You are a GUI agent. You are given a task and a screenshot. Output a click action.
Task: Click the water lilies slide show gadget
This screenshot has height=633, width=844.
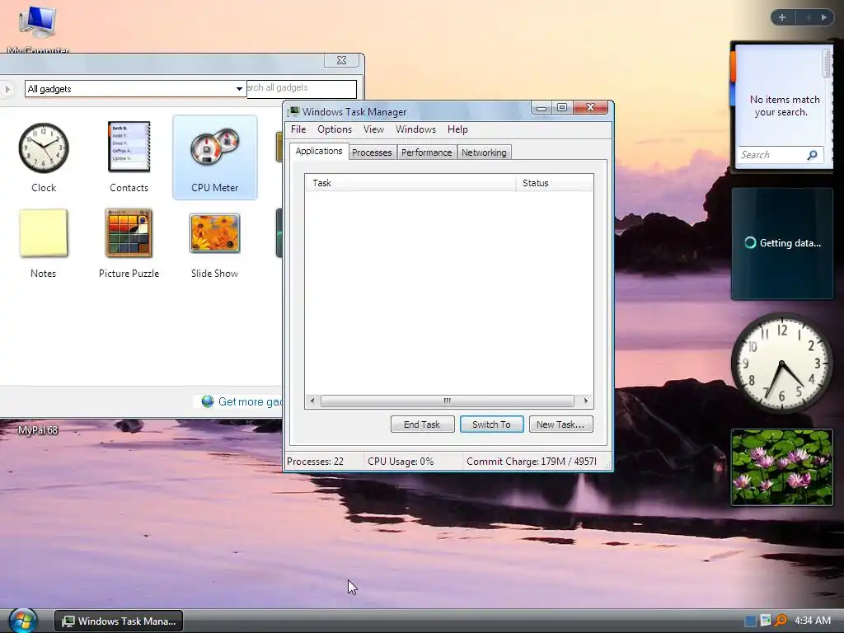(781, 467)
